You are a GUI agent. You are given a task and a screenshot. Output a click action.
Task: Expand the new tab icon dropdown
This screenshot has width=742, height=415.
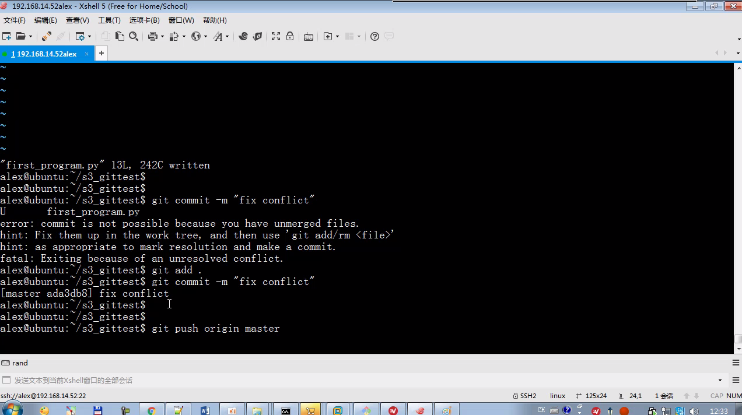[337, 36]
